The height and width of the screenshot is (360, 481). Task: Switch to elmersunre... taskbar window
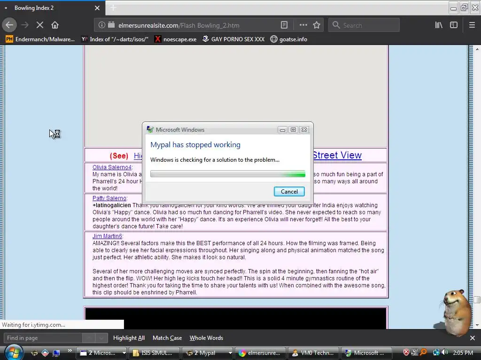tap(260, 353)
